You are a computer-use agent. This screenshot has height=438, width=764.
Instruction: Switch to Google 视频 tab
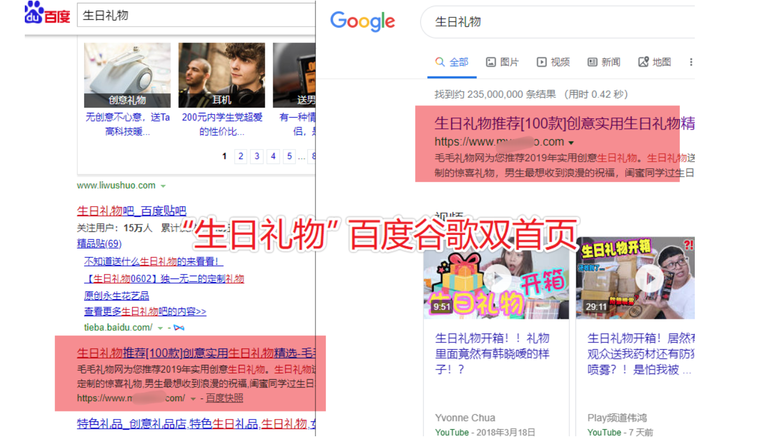point(553,62)
